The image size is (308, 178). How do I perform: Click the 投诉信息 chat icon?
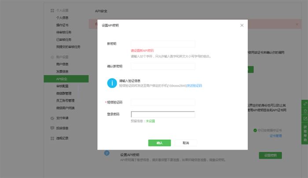52,128
